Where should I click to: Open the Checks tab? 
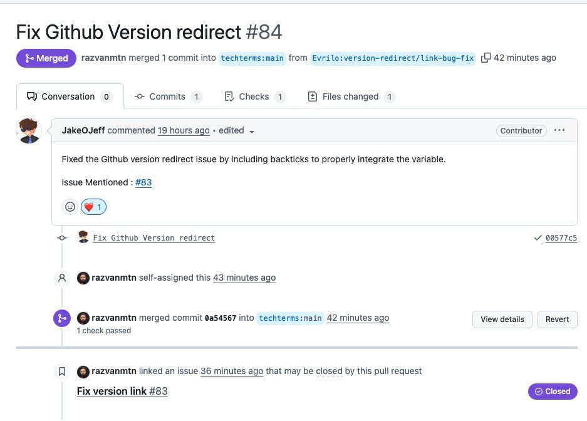click(255, 96)
